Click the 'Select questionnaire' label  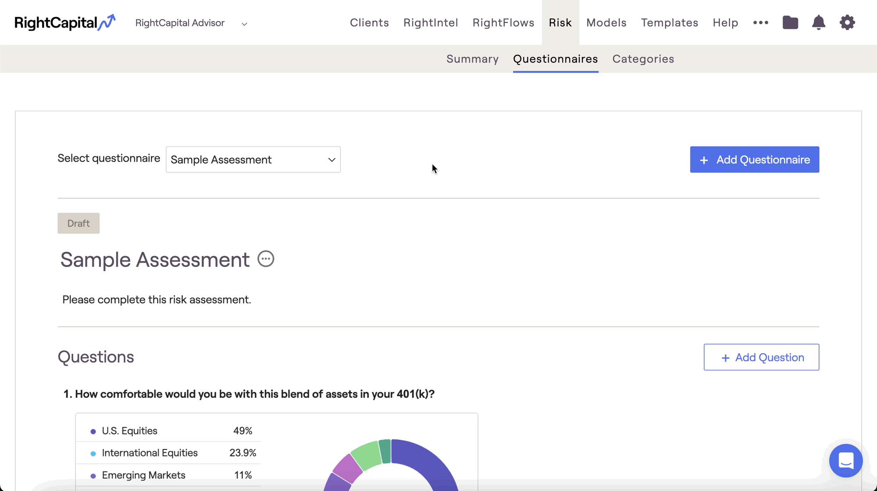coord(109,158)
